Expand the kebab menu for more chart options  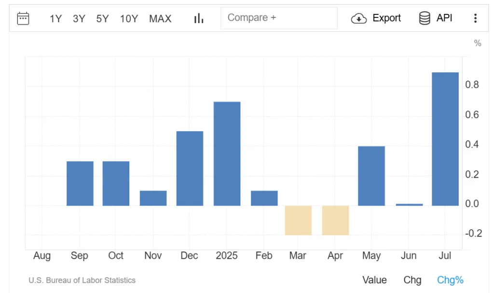[x=476, y=18]
